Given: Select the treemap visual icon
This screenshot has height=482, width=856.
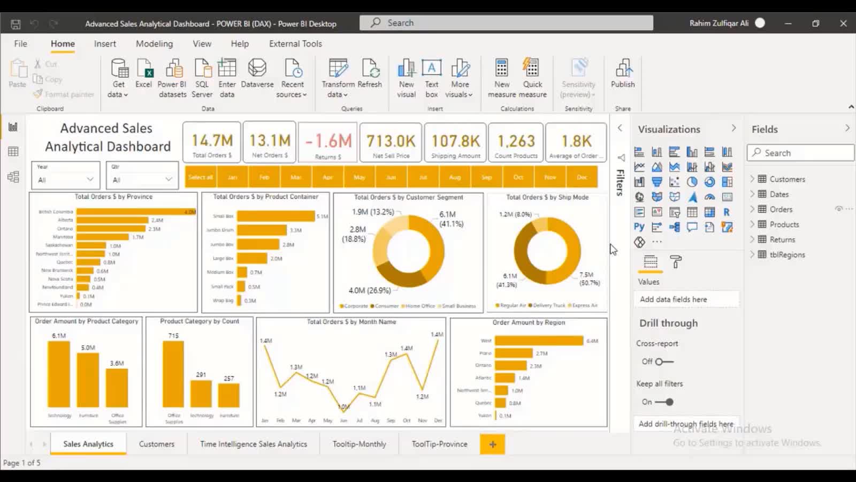Looking at the screenshot, I should 727,182.
